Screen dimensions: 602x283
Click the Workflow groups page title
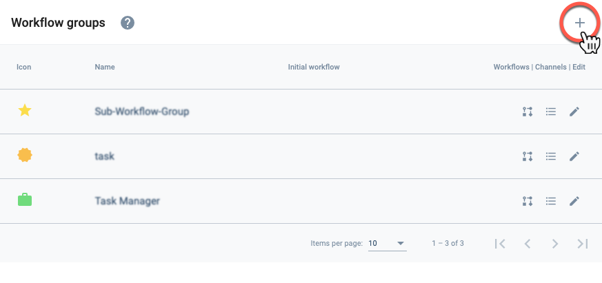point(58,23)
